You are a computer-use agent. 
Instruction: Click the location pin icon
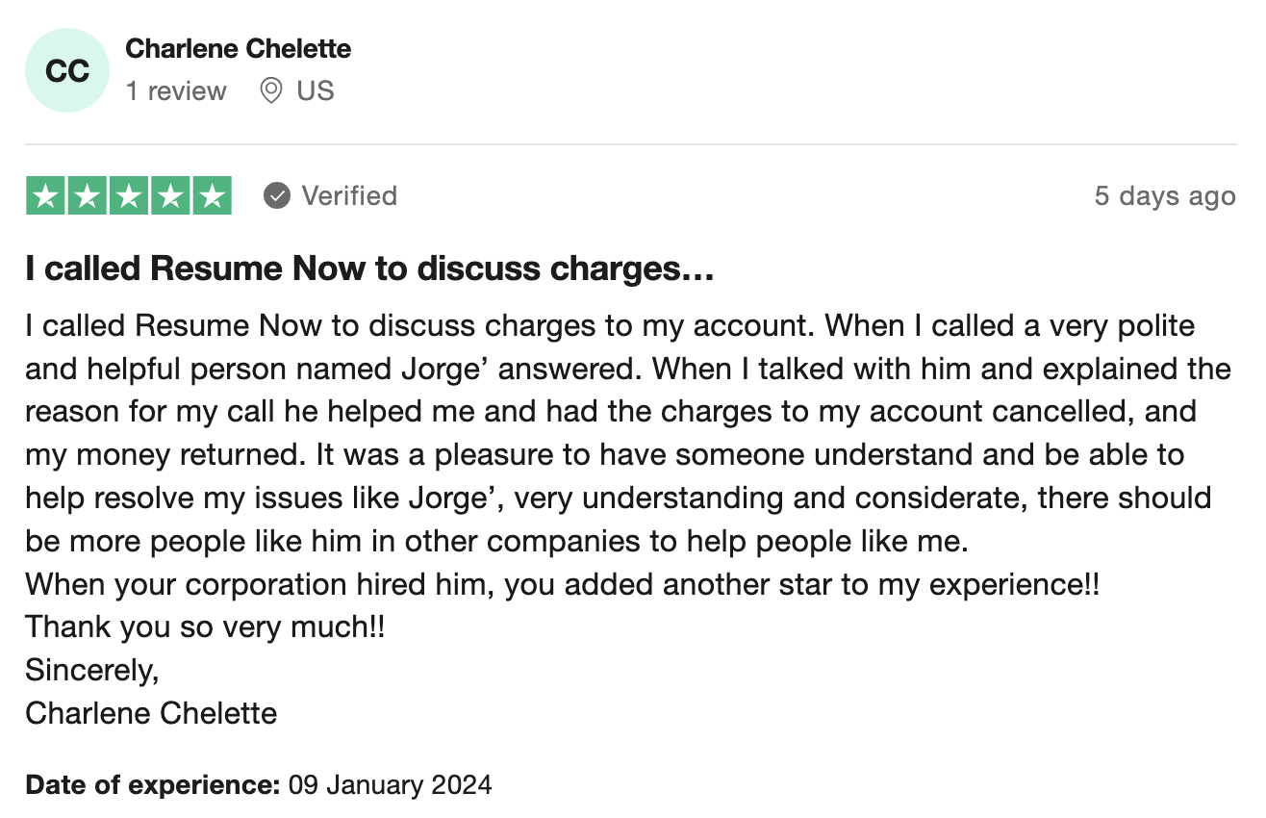click(271, 91)
